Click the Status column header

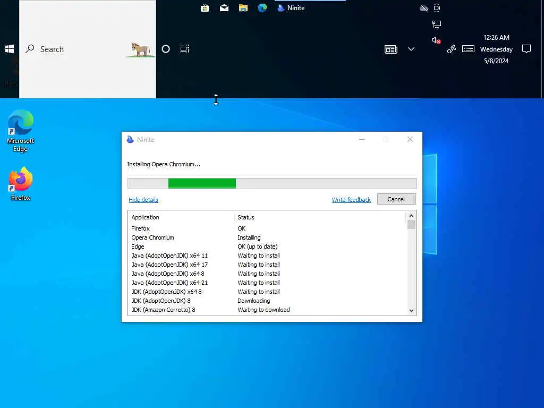[x=320, y=217]
